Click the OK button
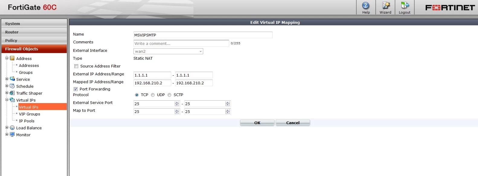 coord(257,123)
